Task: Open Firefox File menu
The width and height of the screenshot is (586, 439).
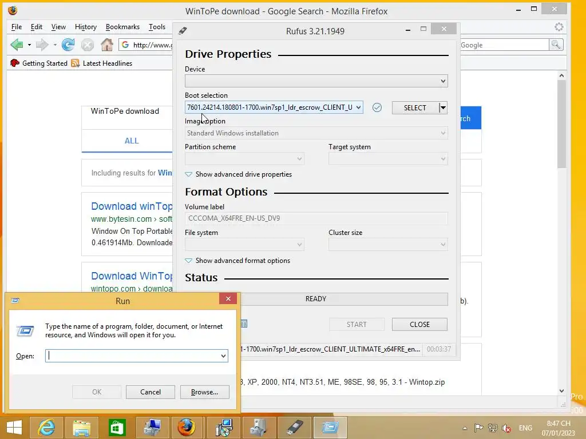Action: coord(17,27)
